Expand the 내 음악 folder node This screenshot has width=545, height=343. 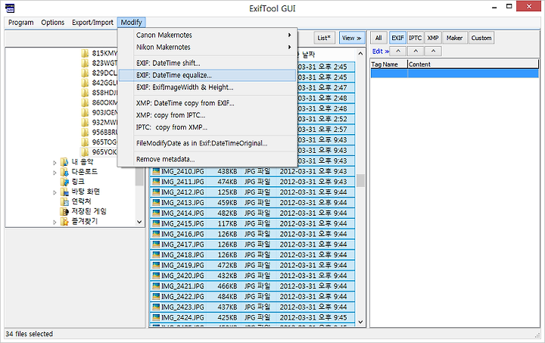click(54, 162)
